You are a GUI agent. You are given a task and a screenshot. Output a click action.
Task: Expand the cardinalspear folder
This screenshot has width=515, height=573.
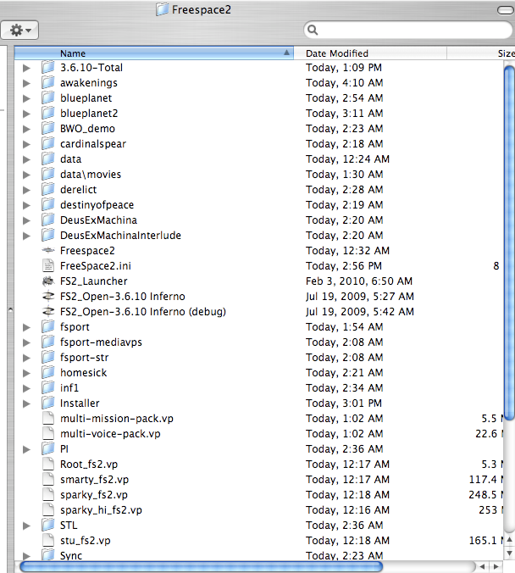pyautogui.click(x=26, y=144)
